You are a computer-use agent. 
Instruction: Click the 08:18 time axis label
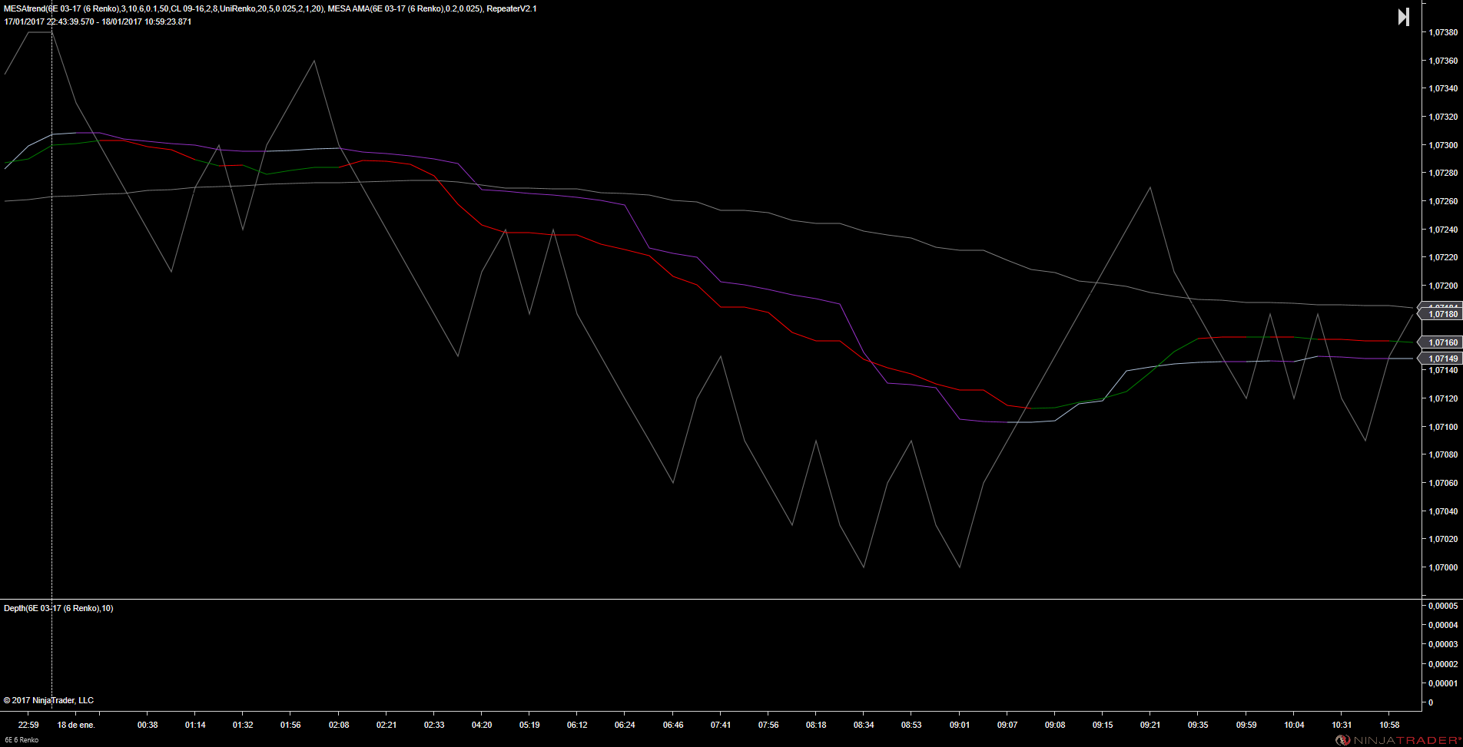[816, 725]
